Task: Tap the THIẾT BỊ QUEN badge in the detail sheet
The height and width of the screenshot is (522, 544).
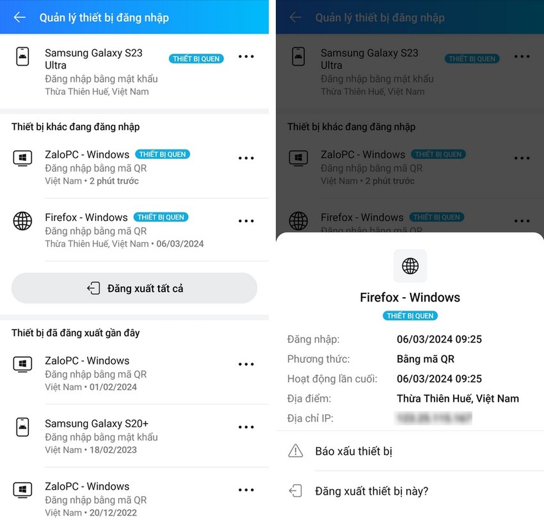Action: coord(410,316)
